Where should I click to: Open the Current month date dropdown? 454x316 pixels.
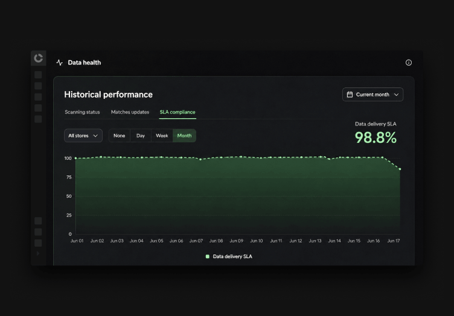click(x=372, y=95)
